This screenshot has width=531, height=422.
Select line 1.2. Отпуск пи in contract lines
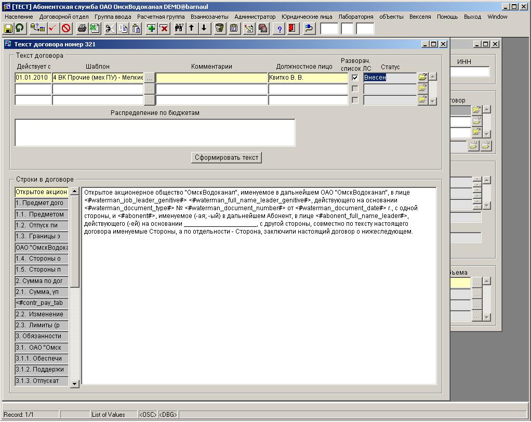(42, 225)
